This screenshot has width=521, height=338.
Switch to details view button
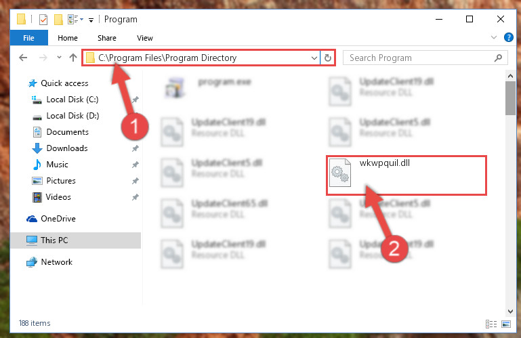[491, 324]
